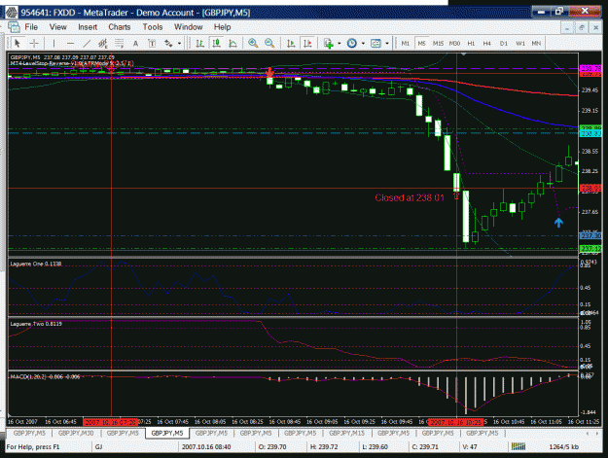Click the green 237.12 price label
Screen dimensions: 608x458
pyautogui.click(x=590, y=248)
